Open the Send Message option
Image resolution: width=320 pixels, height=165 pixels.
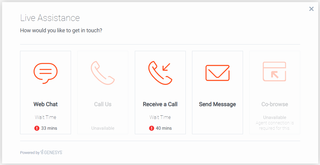point(218,92)
